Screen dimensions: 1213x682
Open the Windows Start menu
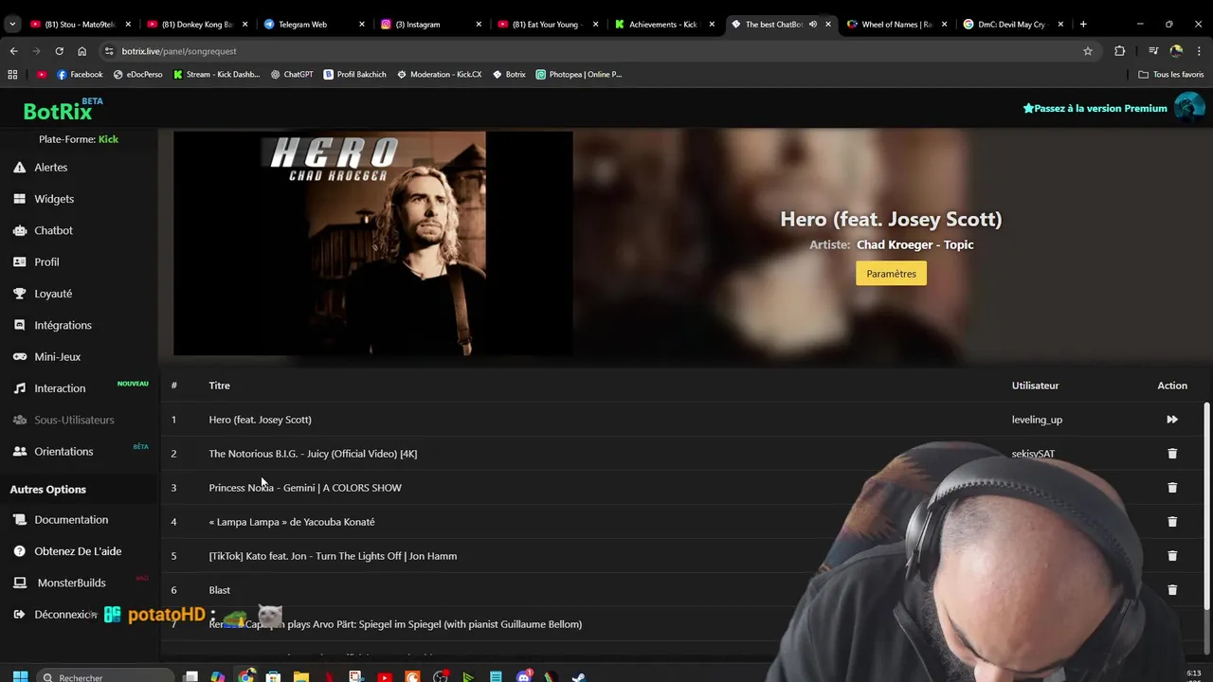(20, 676)
